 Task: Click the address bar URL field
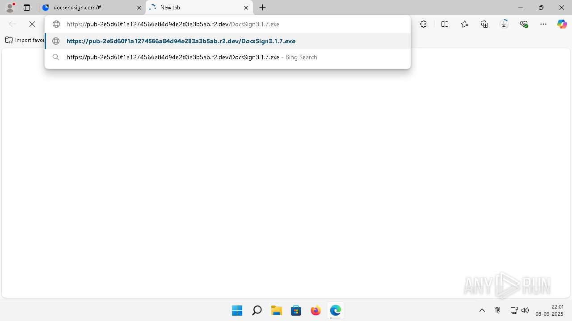pos(227,24)
